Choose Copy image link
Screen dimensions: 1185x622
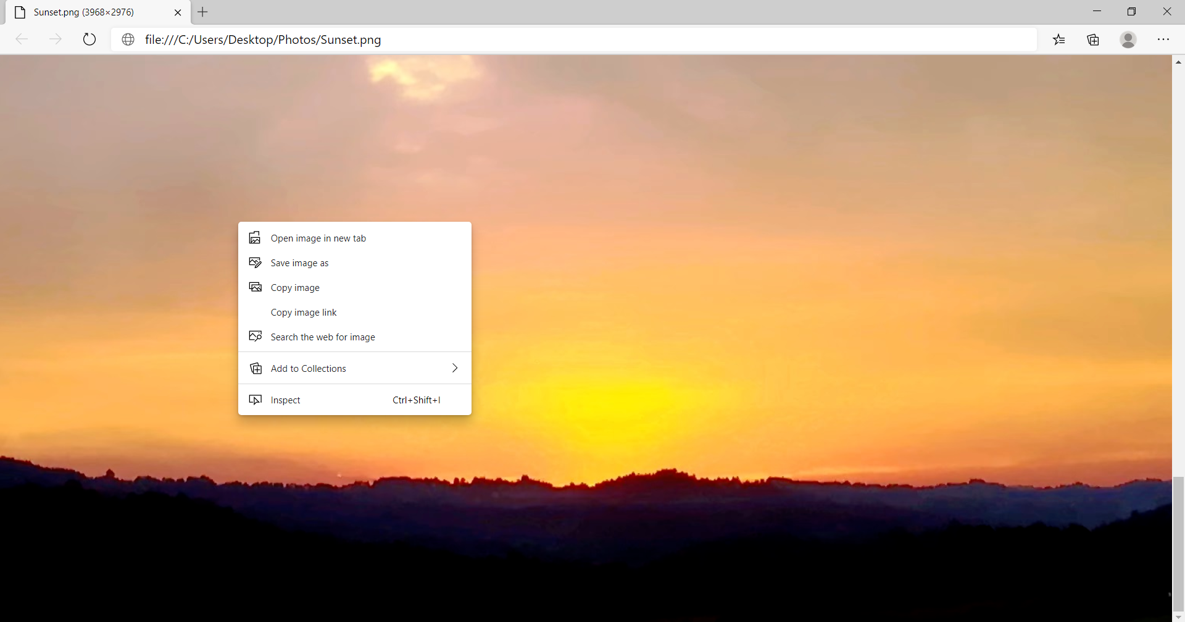tap(304, 313)
